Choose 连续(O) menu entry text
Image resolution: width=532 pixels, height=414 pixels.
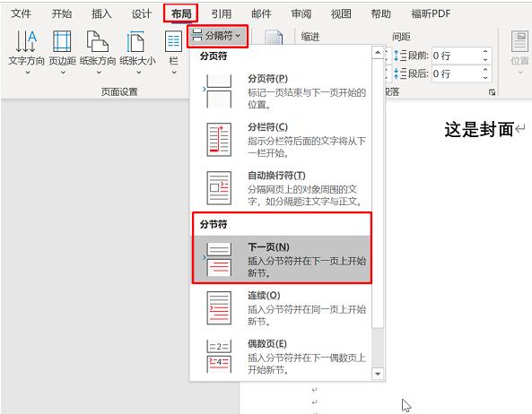coord(264,296)
